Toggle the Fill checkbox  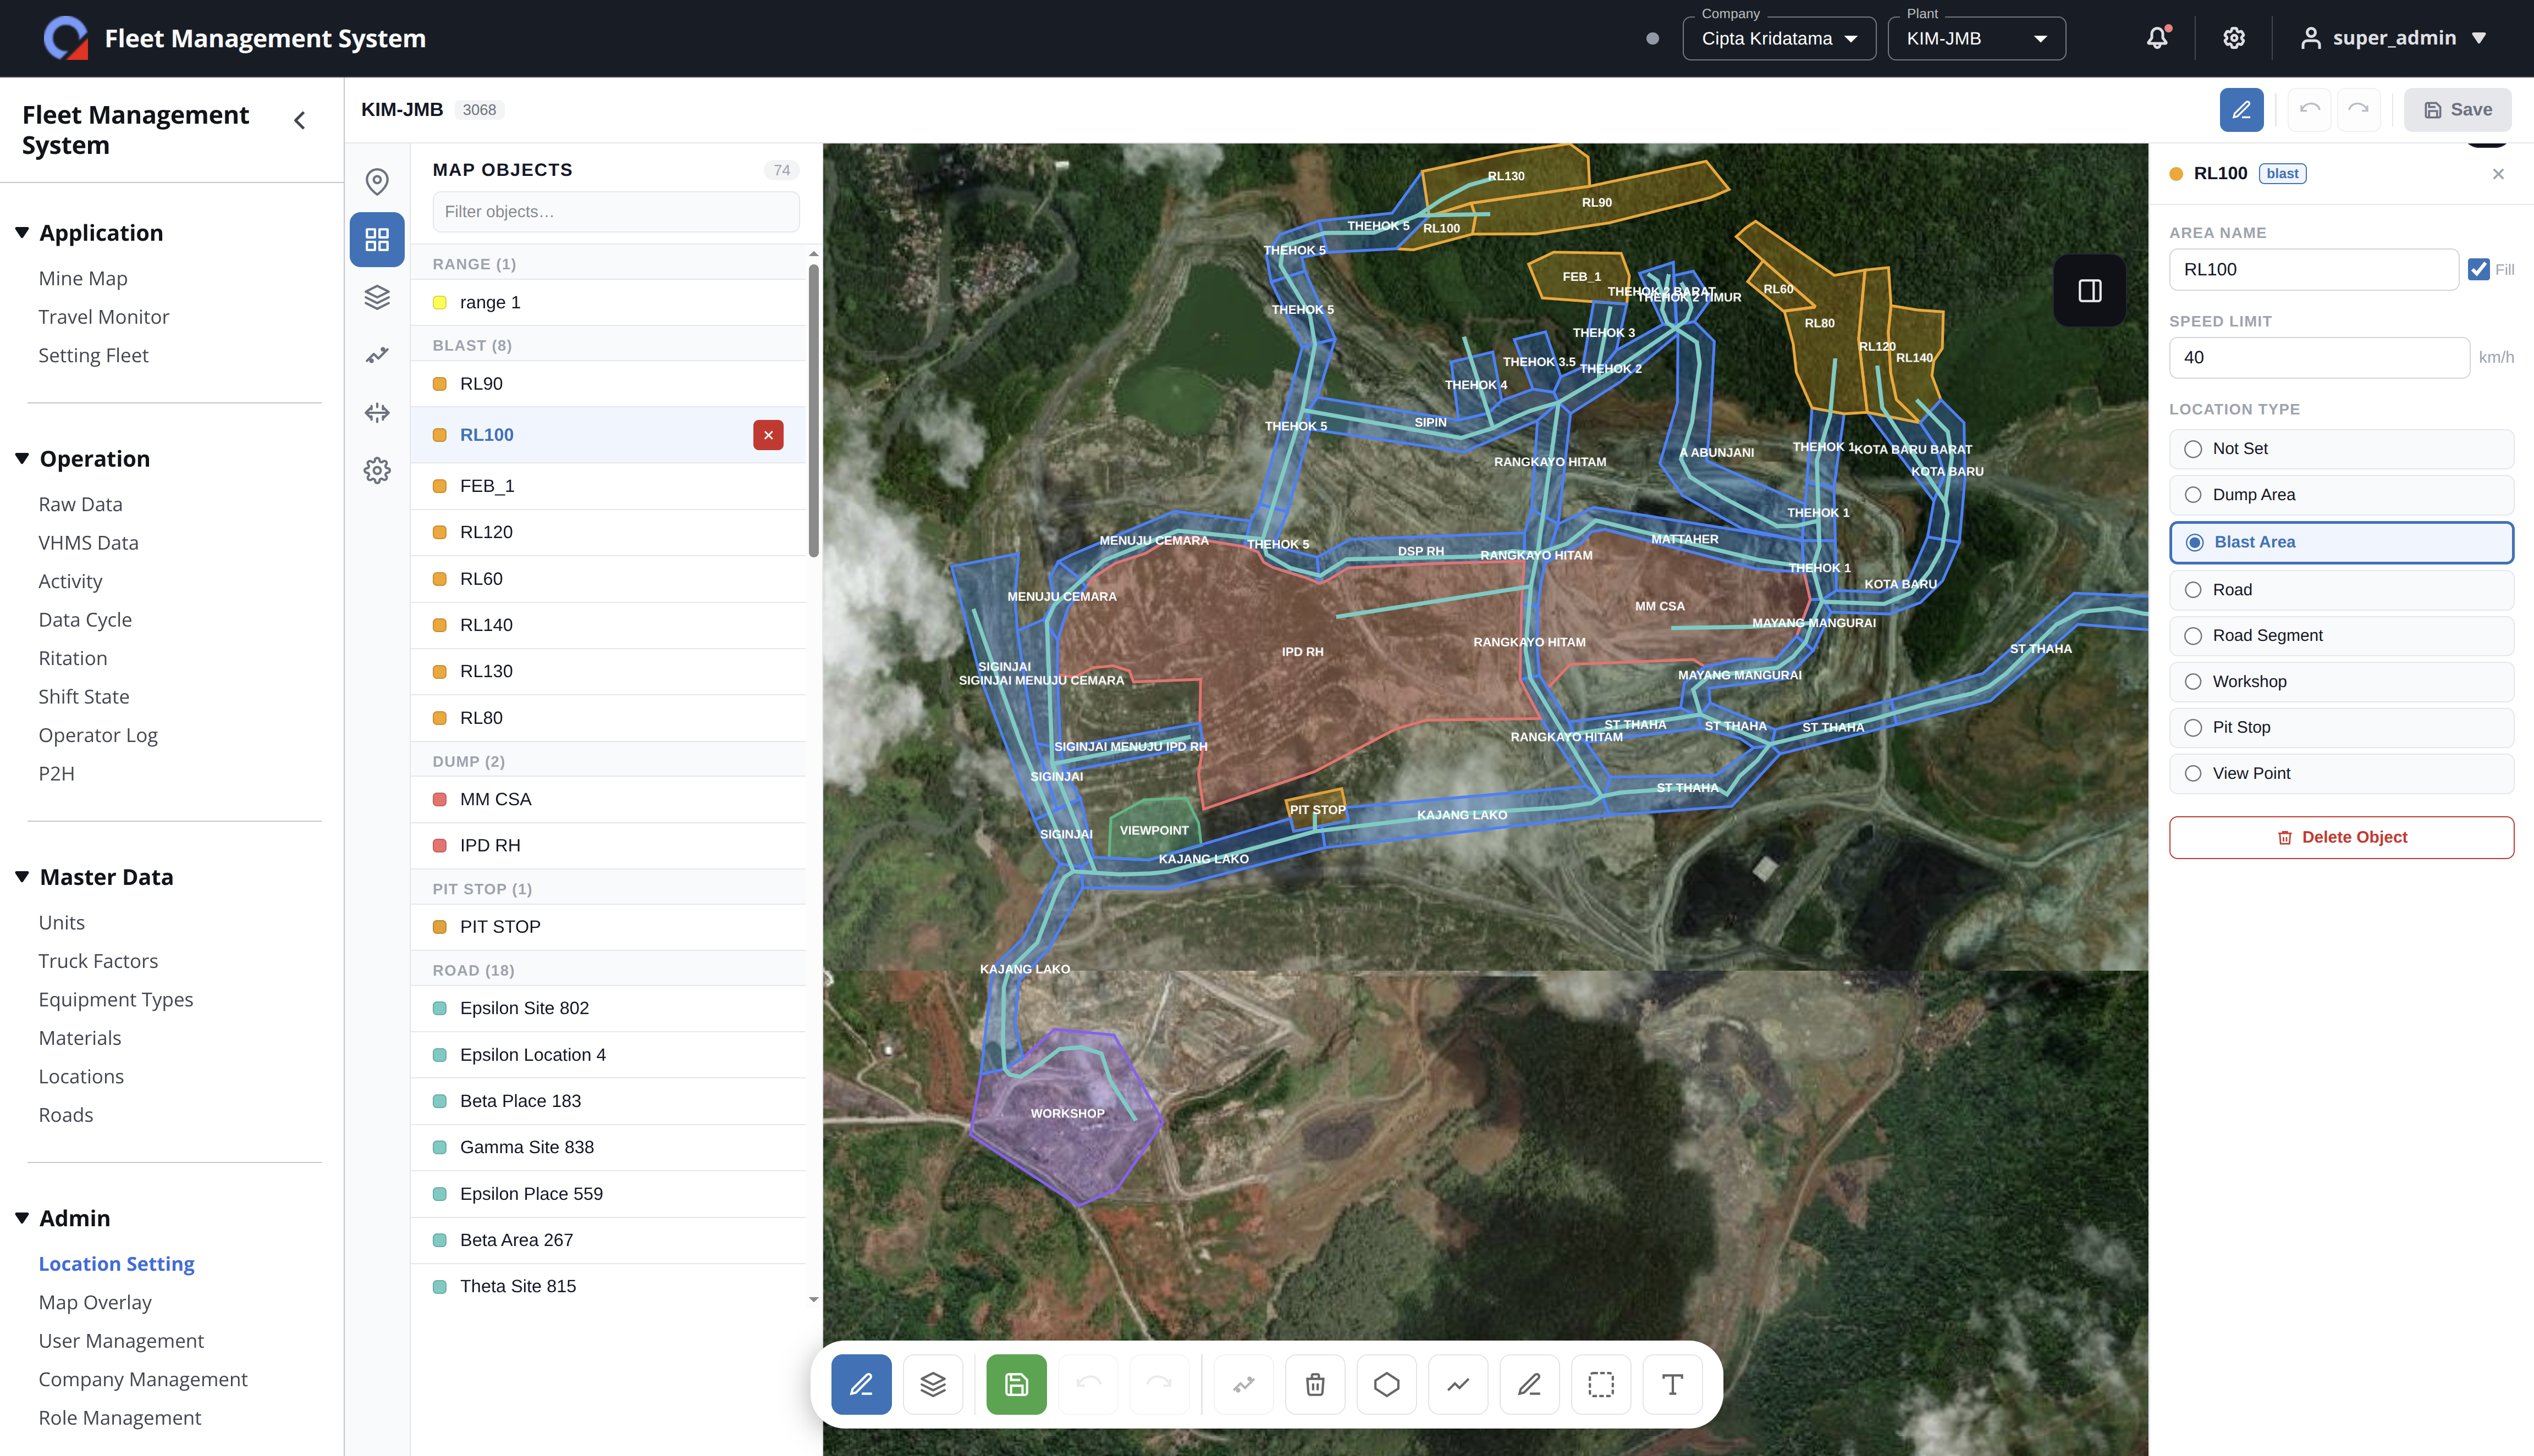point(2479,269)
